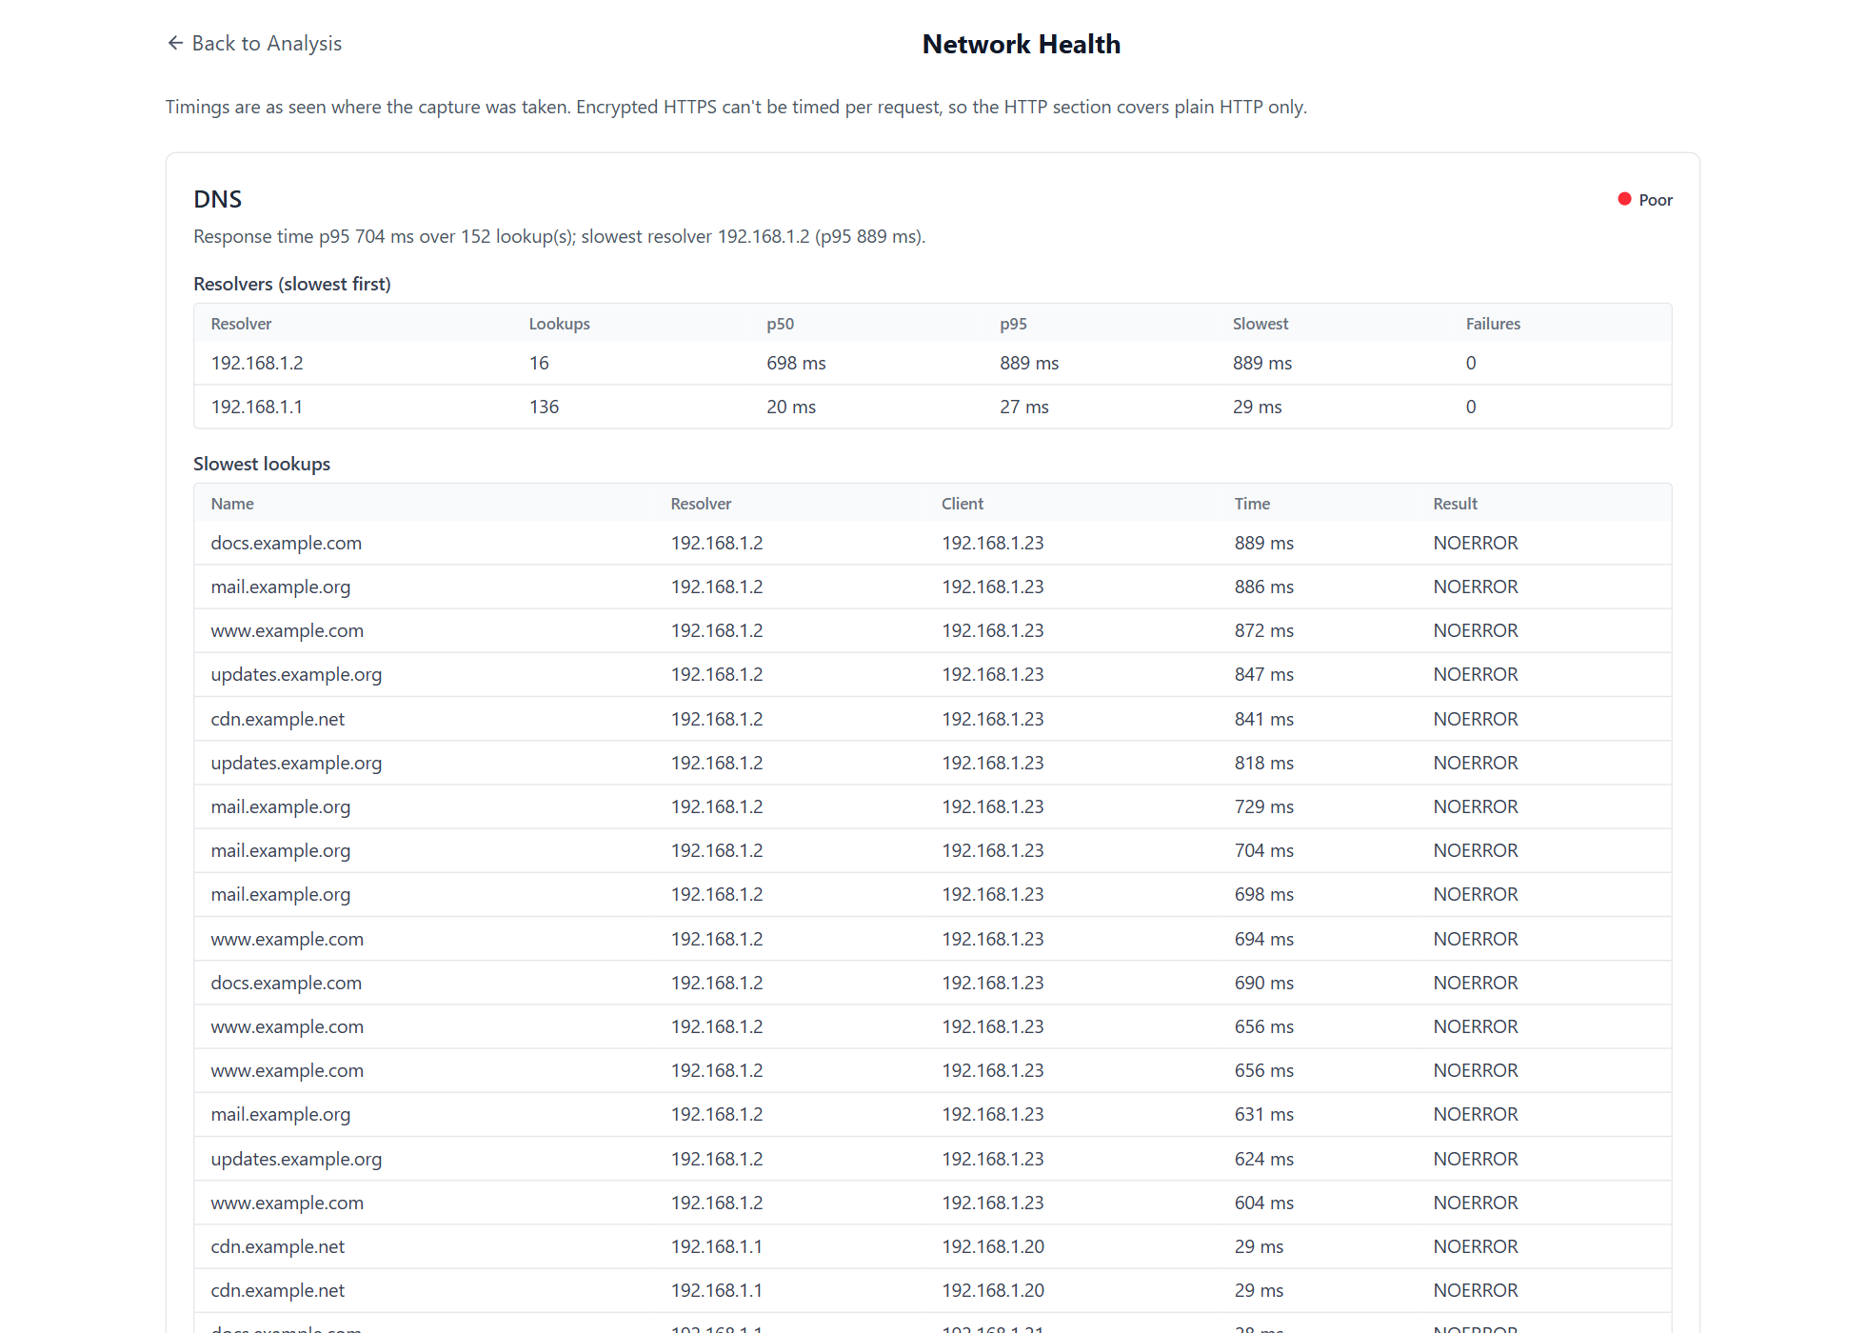Click the Time column header
The height and width of the screenshot is (1333, 1866).
[1253, 504]
